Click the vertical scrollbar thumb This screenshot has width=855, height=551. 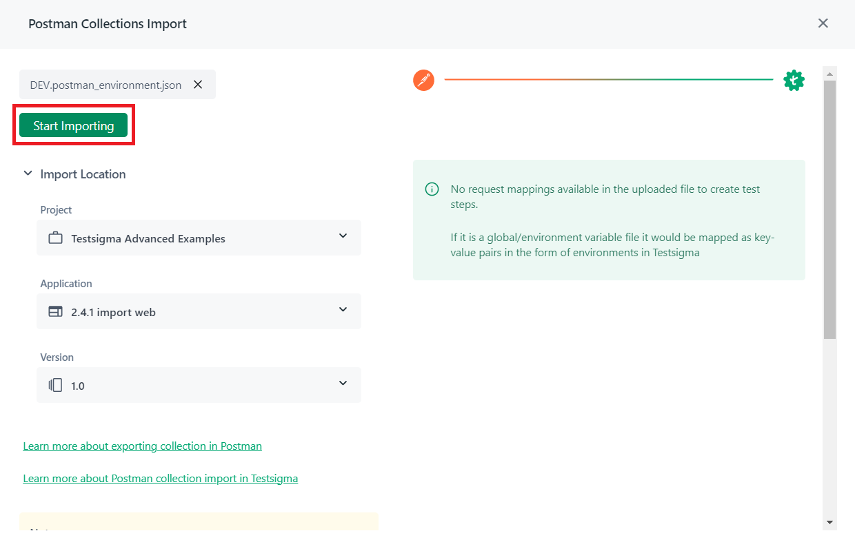(830, 209)
